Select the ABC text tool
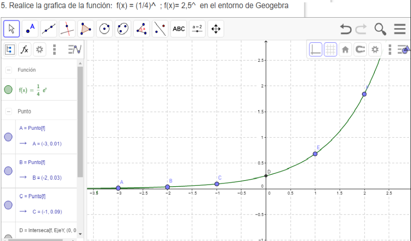Image resolution: width=411 pixels, height=241 pixels. (179, 29)
